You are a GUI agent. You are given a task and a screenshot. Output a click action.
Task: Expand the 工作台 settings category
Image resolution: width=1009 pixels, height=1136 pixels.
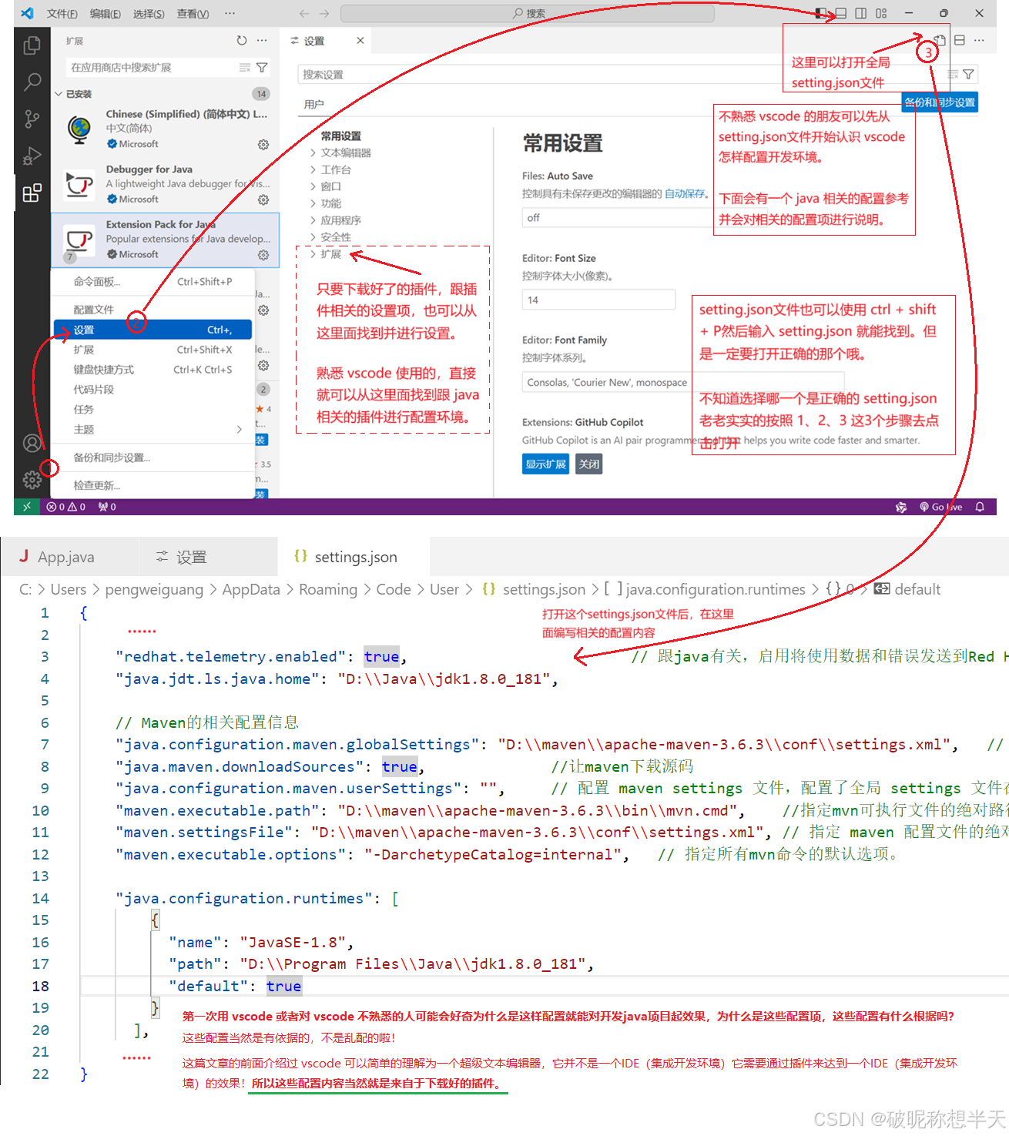coord(330,169)
